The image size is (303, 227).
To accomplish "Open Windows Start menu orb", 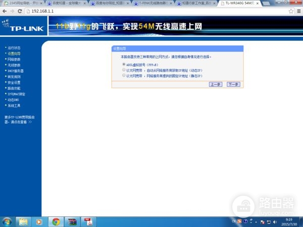I will click(x=8, y=221).
